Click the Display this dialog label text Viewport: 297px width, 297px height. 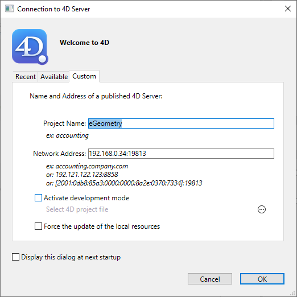click(71, 257)
